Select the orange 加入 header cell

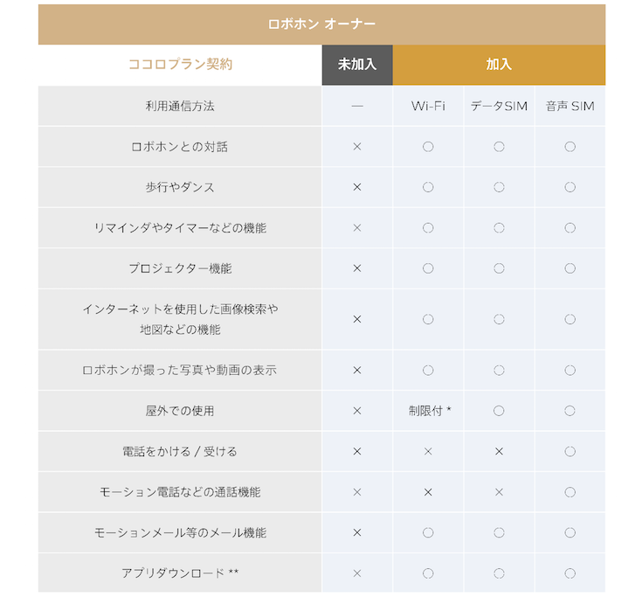click(499, 65)
